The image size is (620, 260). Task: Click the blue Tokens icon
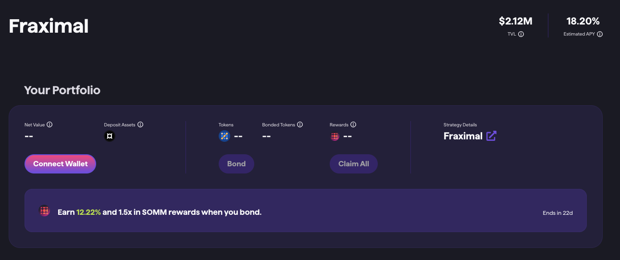(224, 136)
